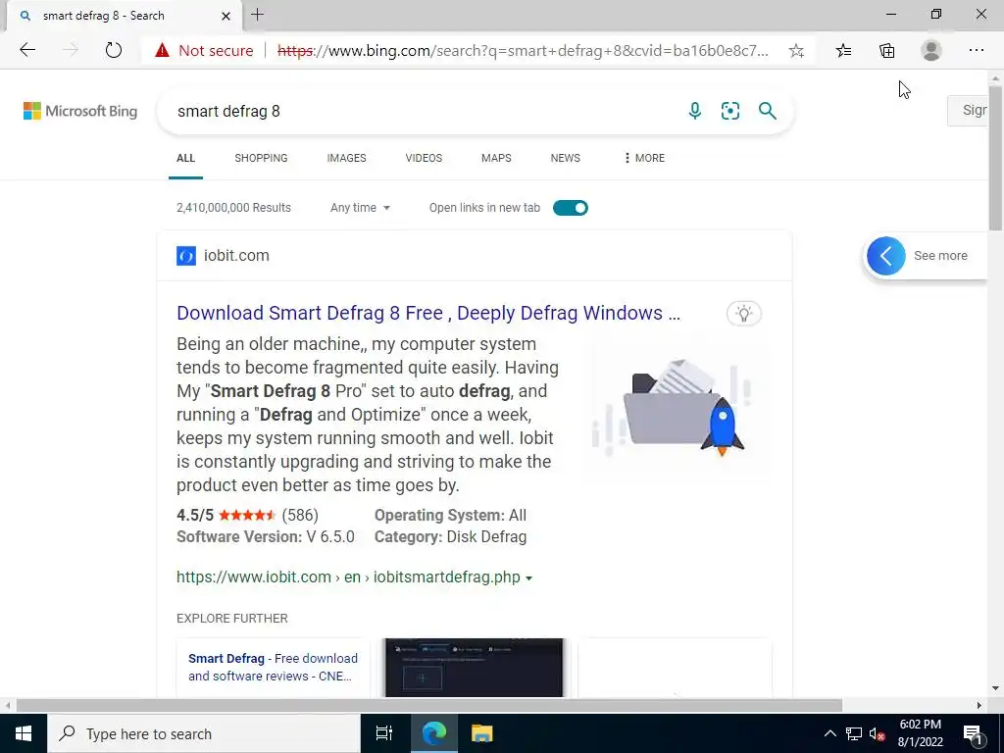Click the scroll down arrow

point(995,688)
